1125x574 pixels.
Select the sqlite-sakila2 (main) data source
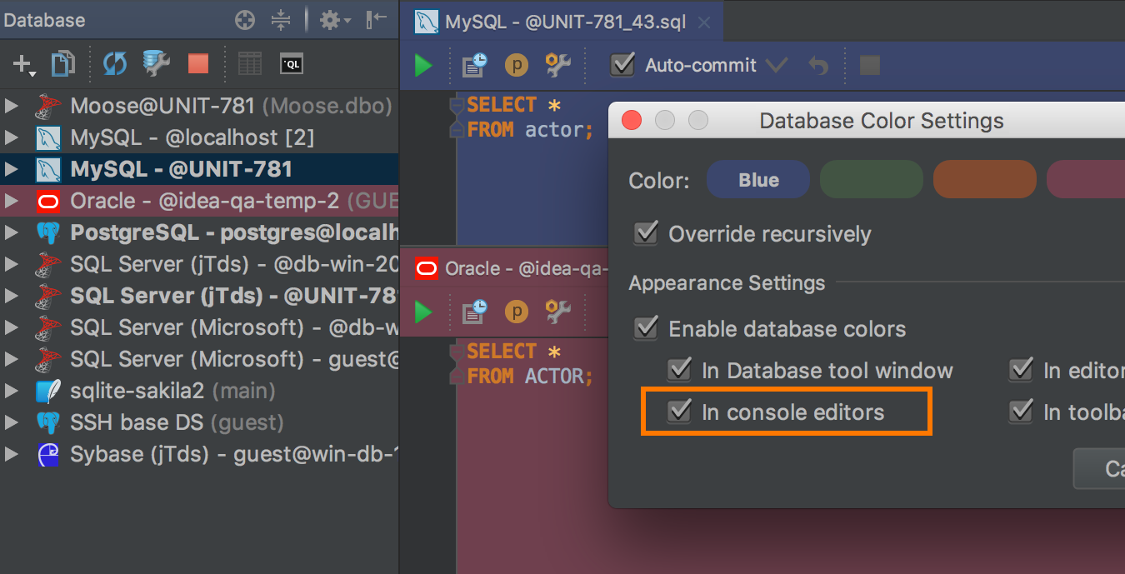tap(200, 391)
